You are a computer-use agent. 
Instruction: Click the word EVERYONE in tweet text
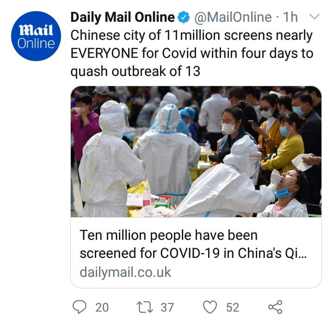(104, 53)
